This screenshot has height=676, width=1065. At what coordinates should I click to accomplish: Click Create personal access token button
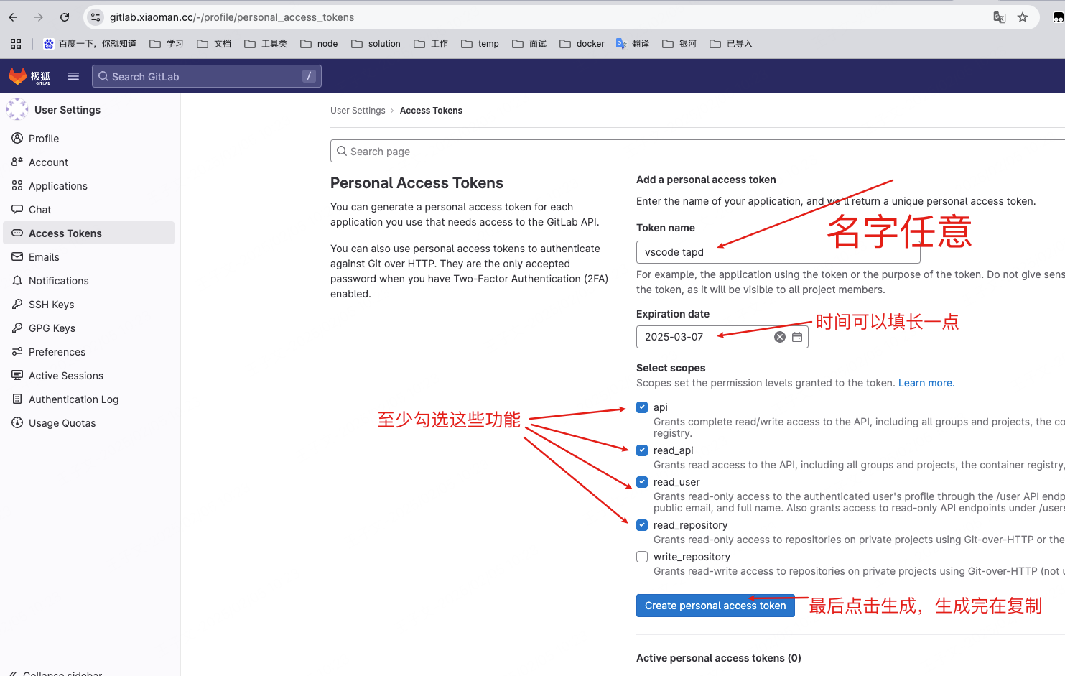click(x=715, y=606)
